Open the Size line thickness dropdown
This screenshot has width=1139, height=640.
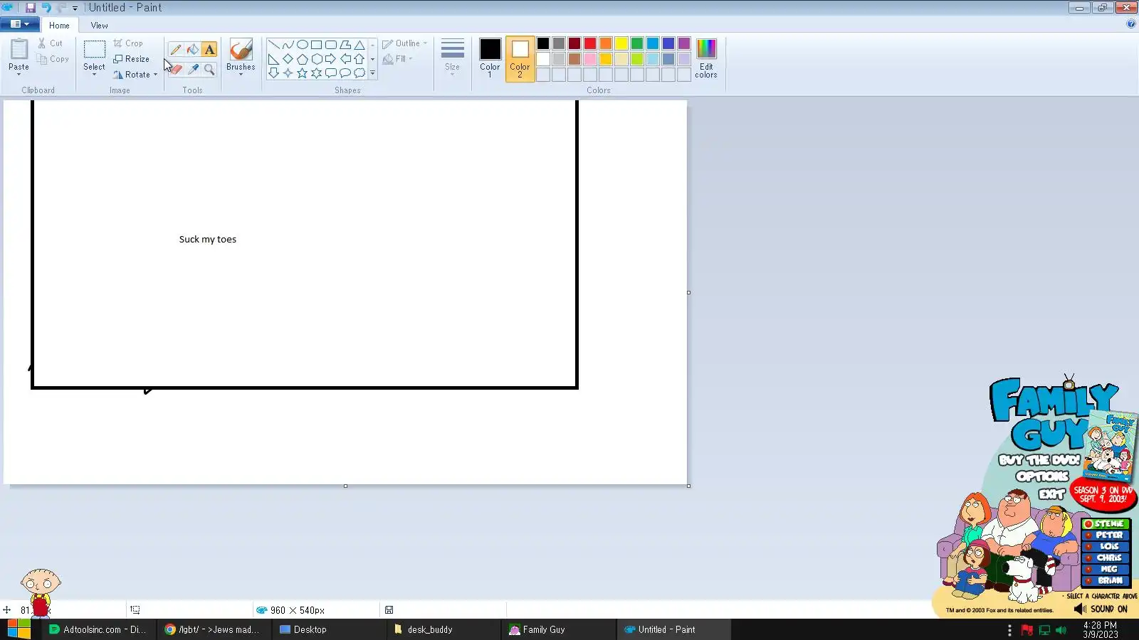click(x=452, y=57)
